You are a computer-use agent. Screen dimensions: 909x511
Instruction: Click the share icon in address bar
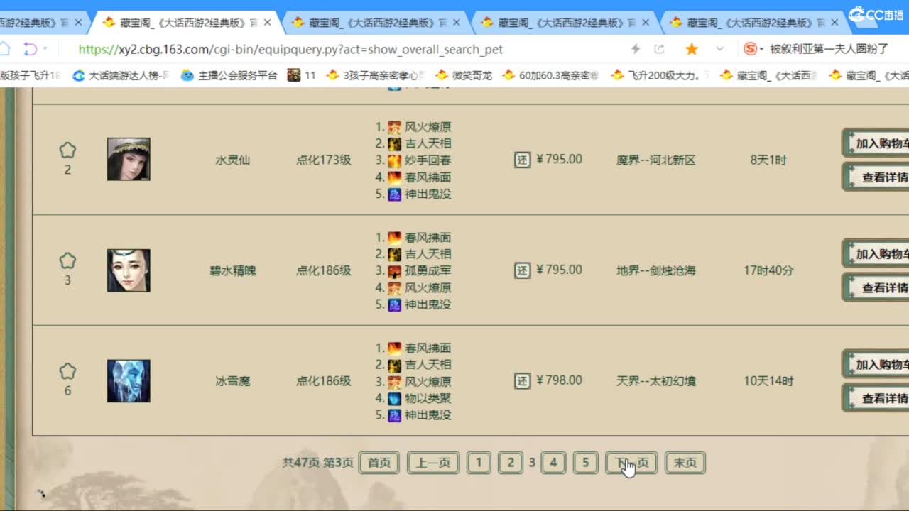(x=659, y=49)
